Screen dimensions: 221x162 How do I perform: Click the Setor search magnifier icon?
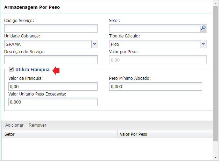click(203, 28)
